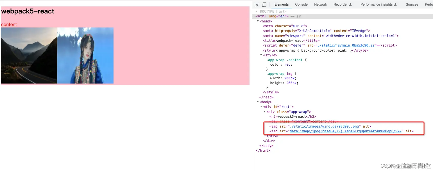Select the div class content element line
This screenshot has height=171, width=433.
pos(304,121)
